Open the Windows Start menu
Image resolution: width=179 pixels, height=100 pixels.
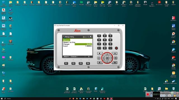pos(2,99)
